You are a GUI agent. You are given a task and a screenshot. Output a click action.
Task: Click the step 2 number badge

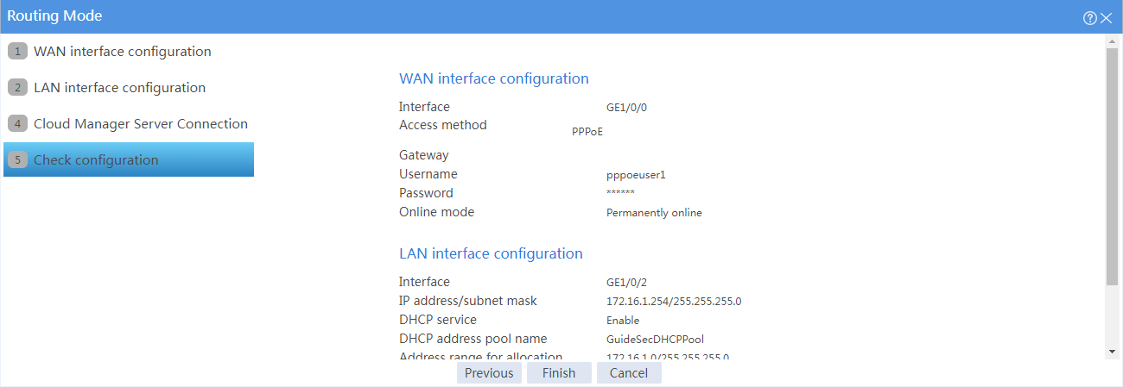18,88
